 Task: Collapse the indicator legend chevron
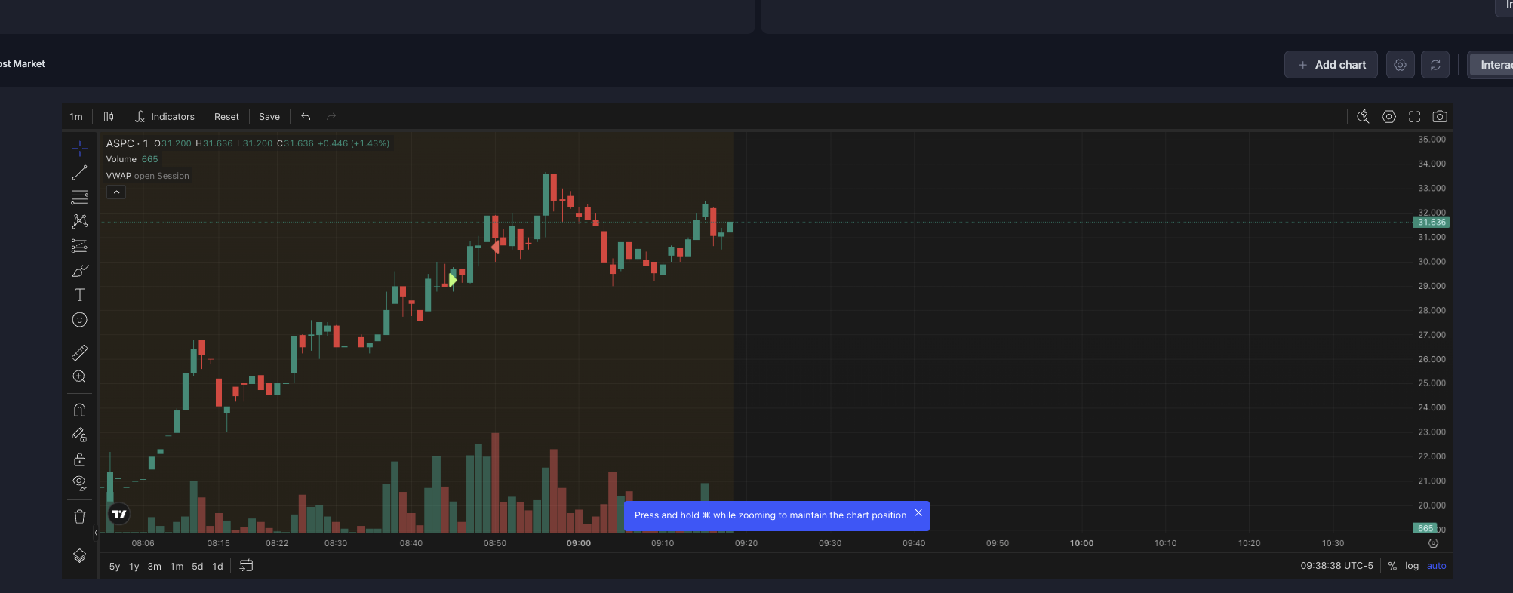click(116, 192)
